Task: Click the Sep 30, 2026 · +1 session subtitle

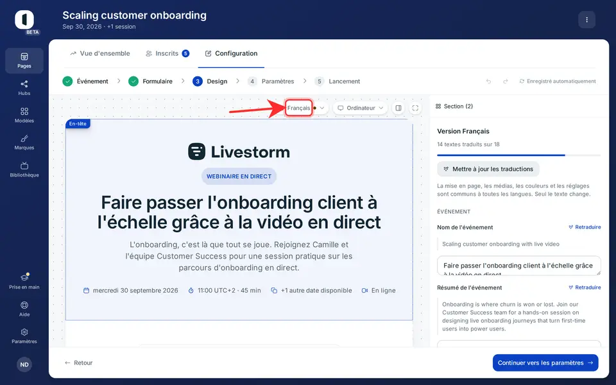Action: [99, 27]
